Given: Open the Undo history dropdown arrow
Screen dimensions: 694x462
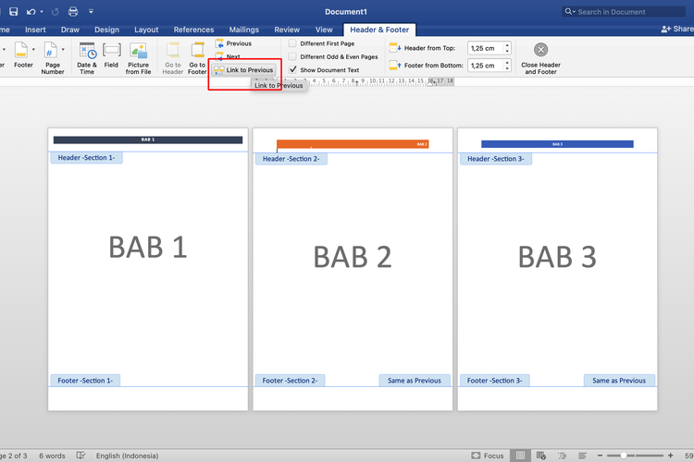Looking at the screenshot, I should click(42, 11).
